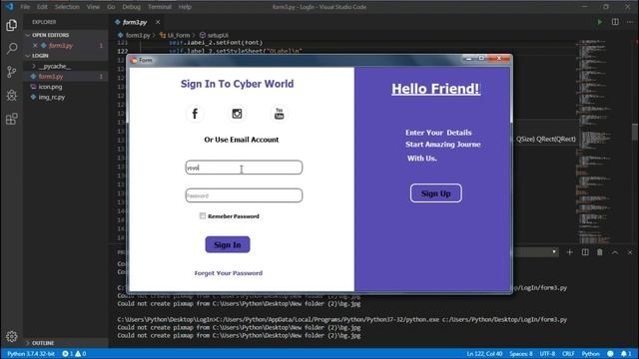Change Spaces: 8 indentation setting

(x=521, y=354)
